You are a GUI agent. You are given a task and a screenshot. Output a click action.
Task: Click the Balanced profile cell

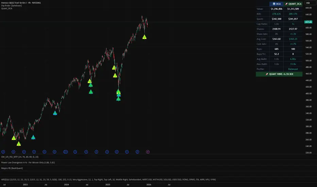pos(293,69)
